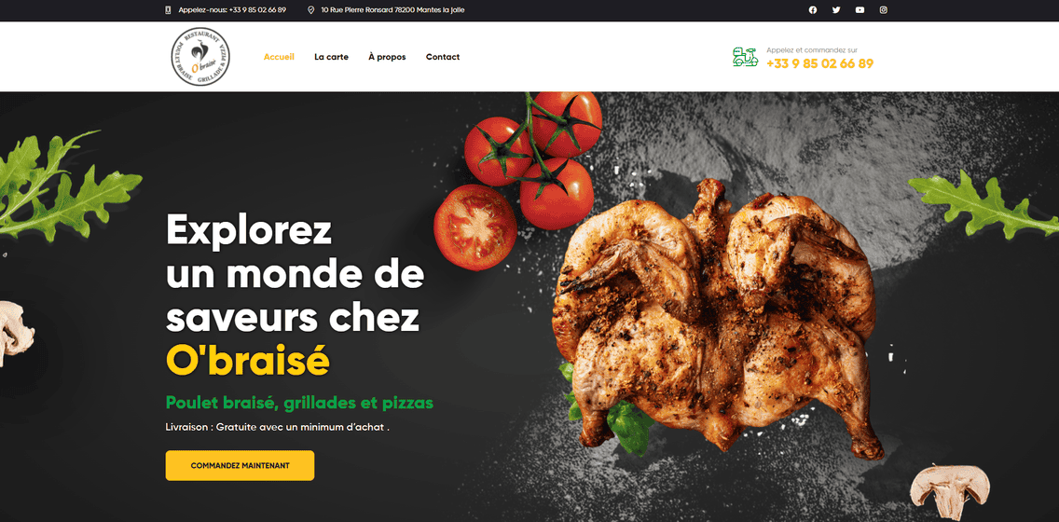
Task: Click the map pin location icon
Action: [x=310, y=10]
